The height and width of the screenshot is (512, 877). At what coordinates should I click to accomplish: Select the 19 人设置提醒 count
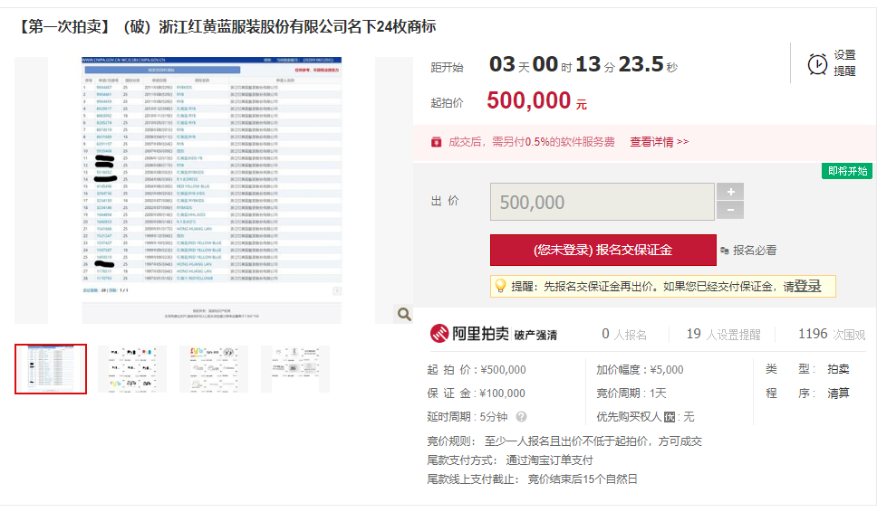[x=723, y=334]
